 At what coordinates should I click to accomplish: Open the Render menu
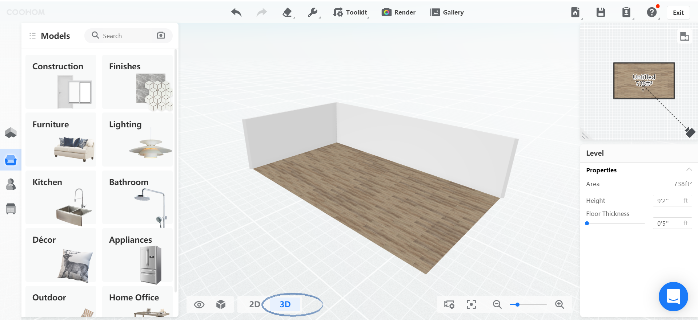[x=399, y=12]
